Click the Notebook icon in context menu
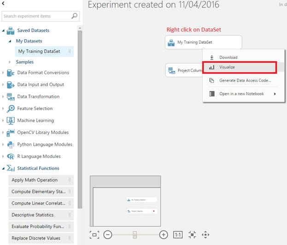The width and height of the screenshot is (287, 245). click(x=212, y=94)
